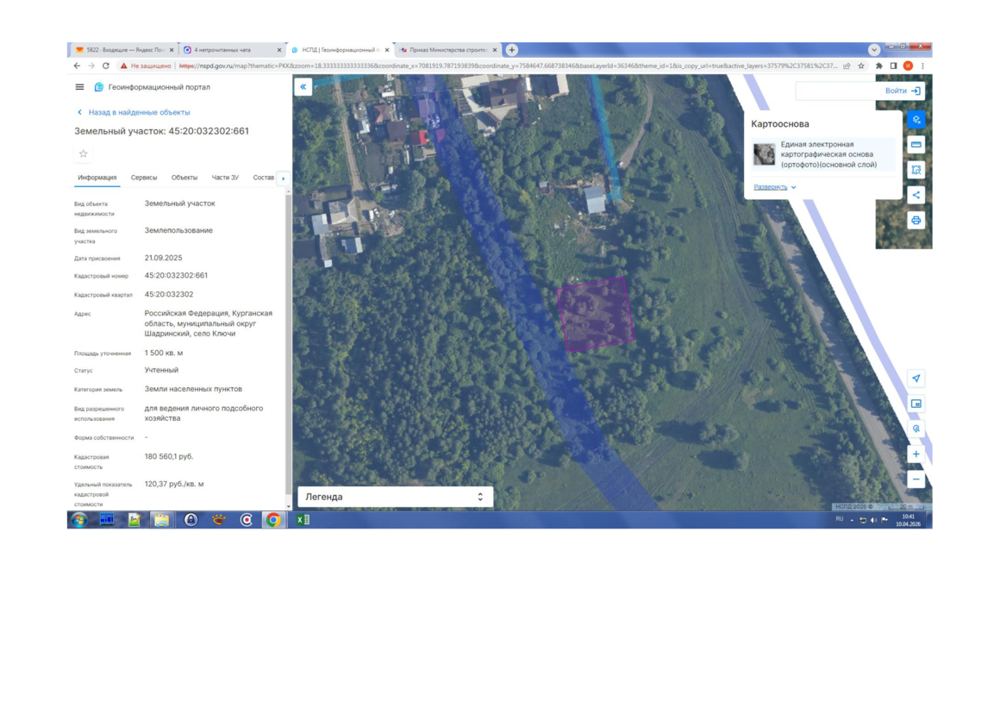Open the Объекты tab

pos(184,178)
